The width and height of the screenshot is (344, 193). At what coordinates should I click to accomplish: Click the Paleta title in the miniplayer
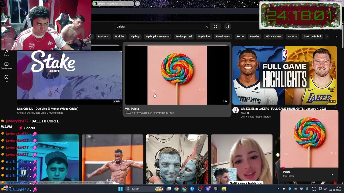[287, 172]
